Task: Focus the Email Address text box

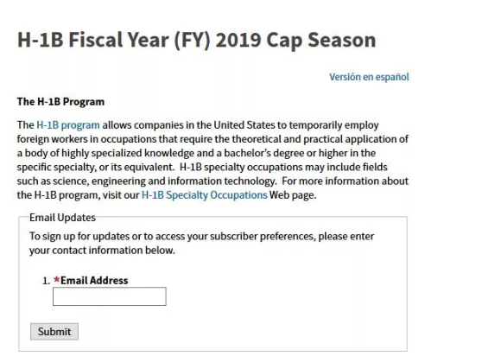Action: tap(110, 296)
